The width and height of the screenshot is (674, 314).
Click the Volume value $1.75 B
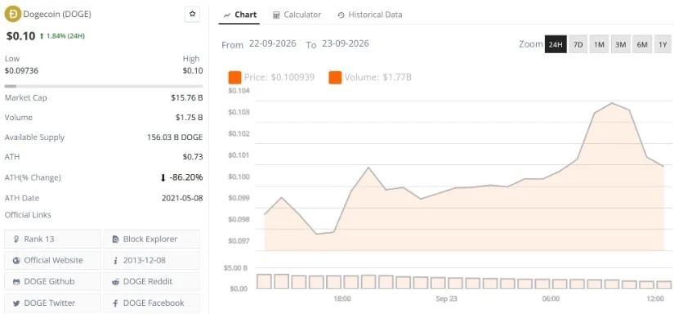[190, 118]
